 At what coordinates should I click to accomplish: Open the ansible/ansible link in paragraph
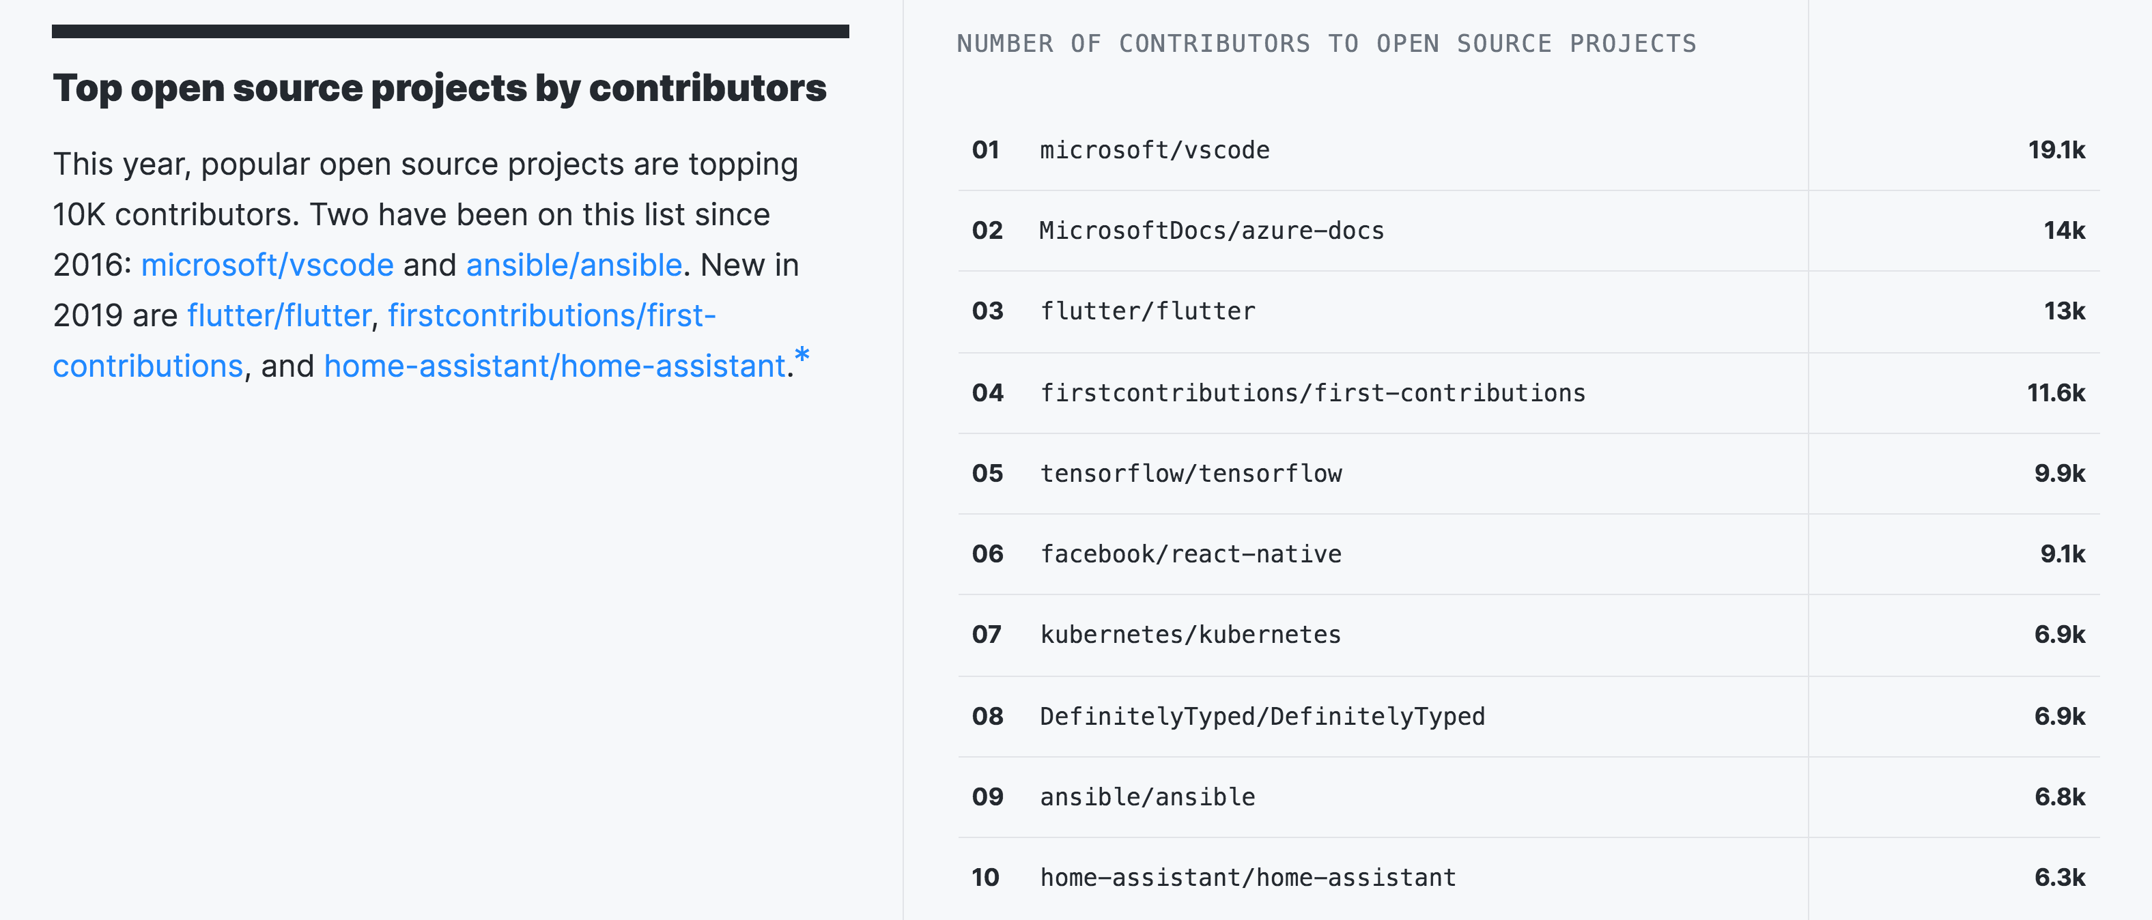574,265
